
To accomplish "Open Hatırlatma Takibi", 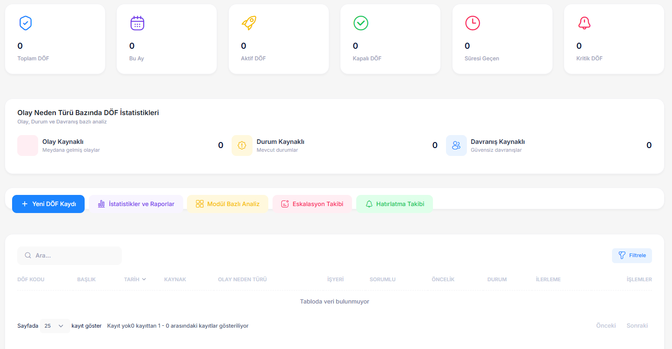I will pyautogui.click(x=394, y=204).
